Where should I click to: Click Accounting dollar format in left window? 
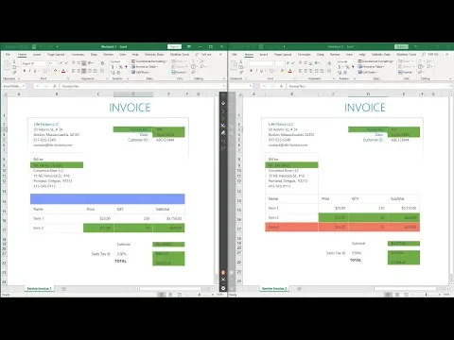(x=113, y=67)
